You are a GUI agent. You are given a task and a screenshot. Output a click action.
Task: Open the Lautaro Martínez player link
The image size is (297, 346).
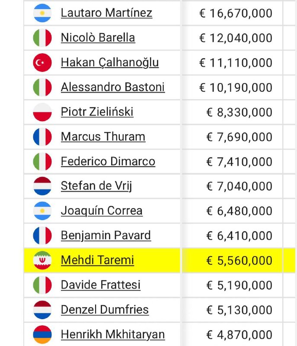click(106, 13)
